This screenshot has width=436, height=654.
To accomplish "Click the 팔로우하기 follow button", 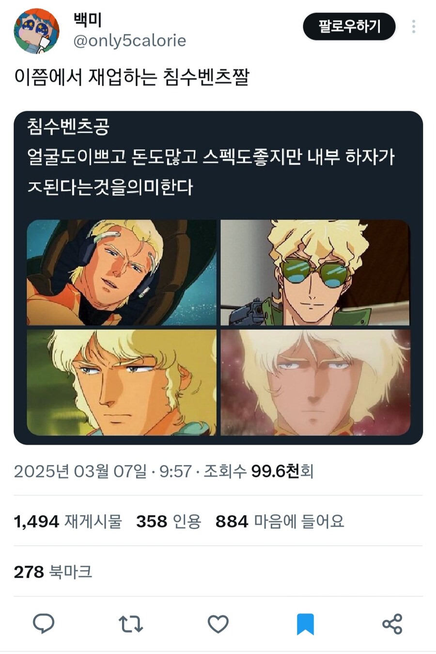I will [349, 26].
